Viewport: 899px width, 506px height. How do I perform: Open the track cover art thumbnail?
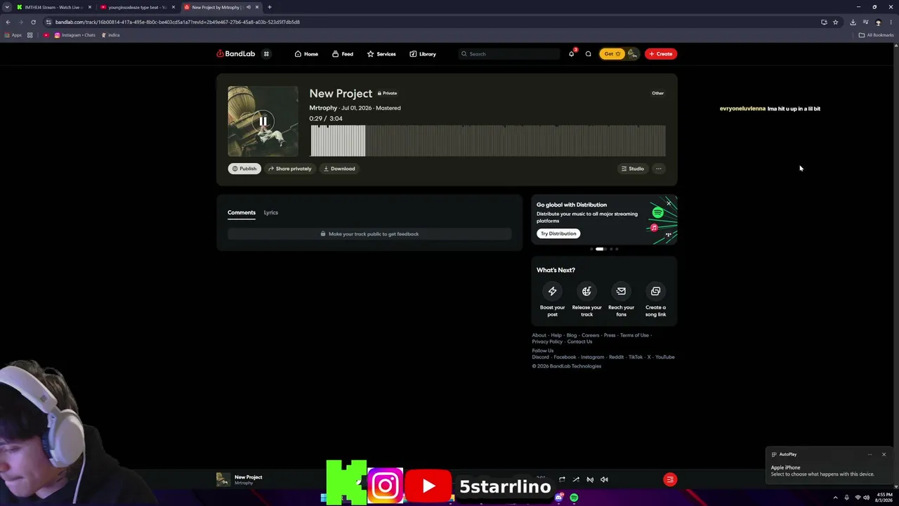coord(263,121)
